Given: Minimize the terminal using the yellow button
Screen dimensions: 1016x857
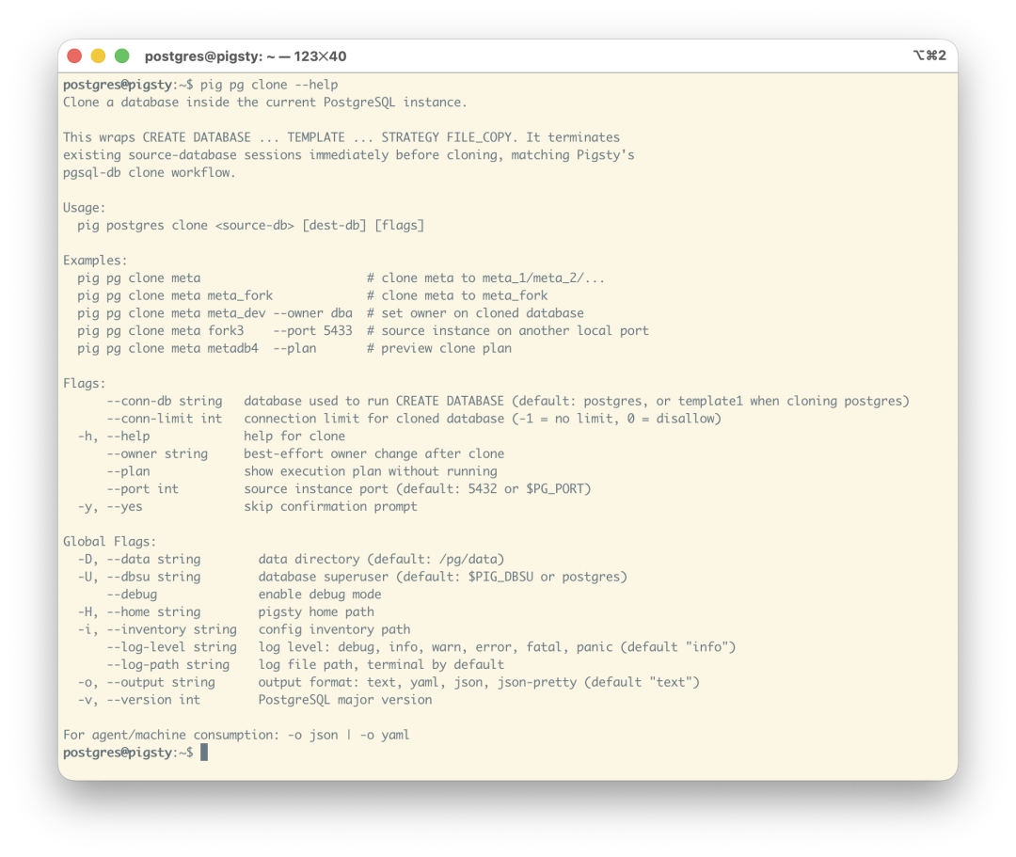Looking at the screenshot, I should pyautogui.click(x=98, y=56).
